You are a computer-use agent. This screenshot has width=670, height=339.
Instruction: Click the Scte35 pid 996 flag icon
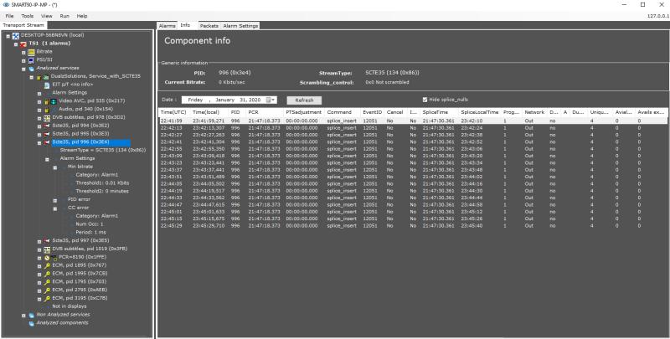click(47, 142)
